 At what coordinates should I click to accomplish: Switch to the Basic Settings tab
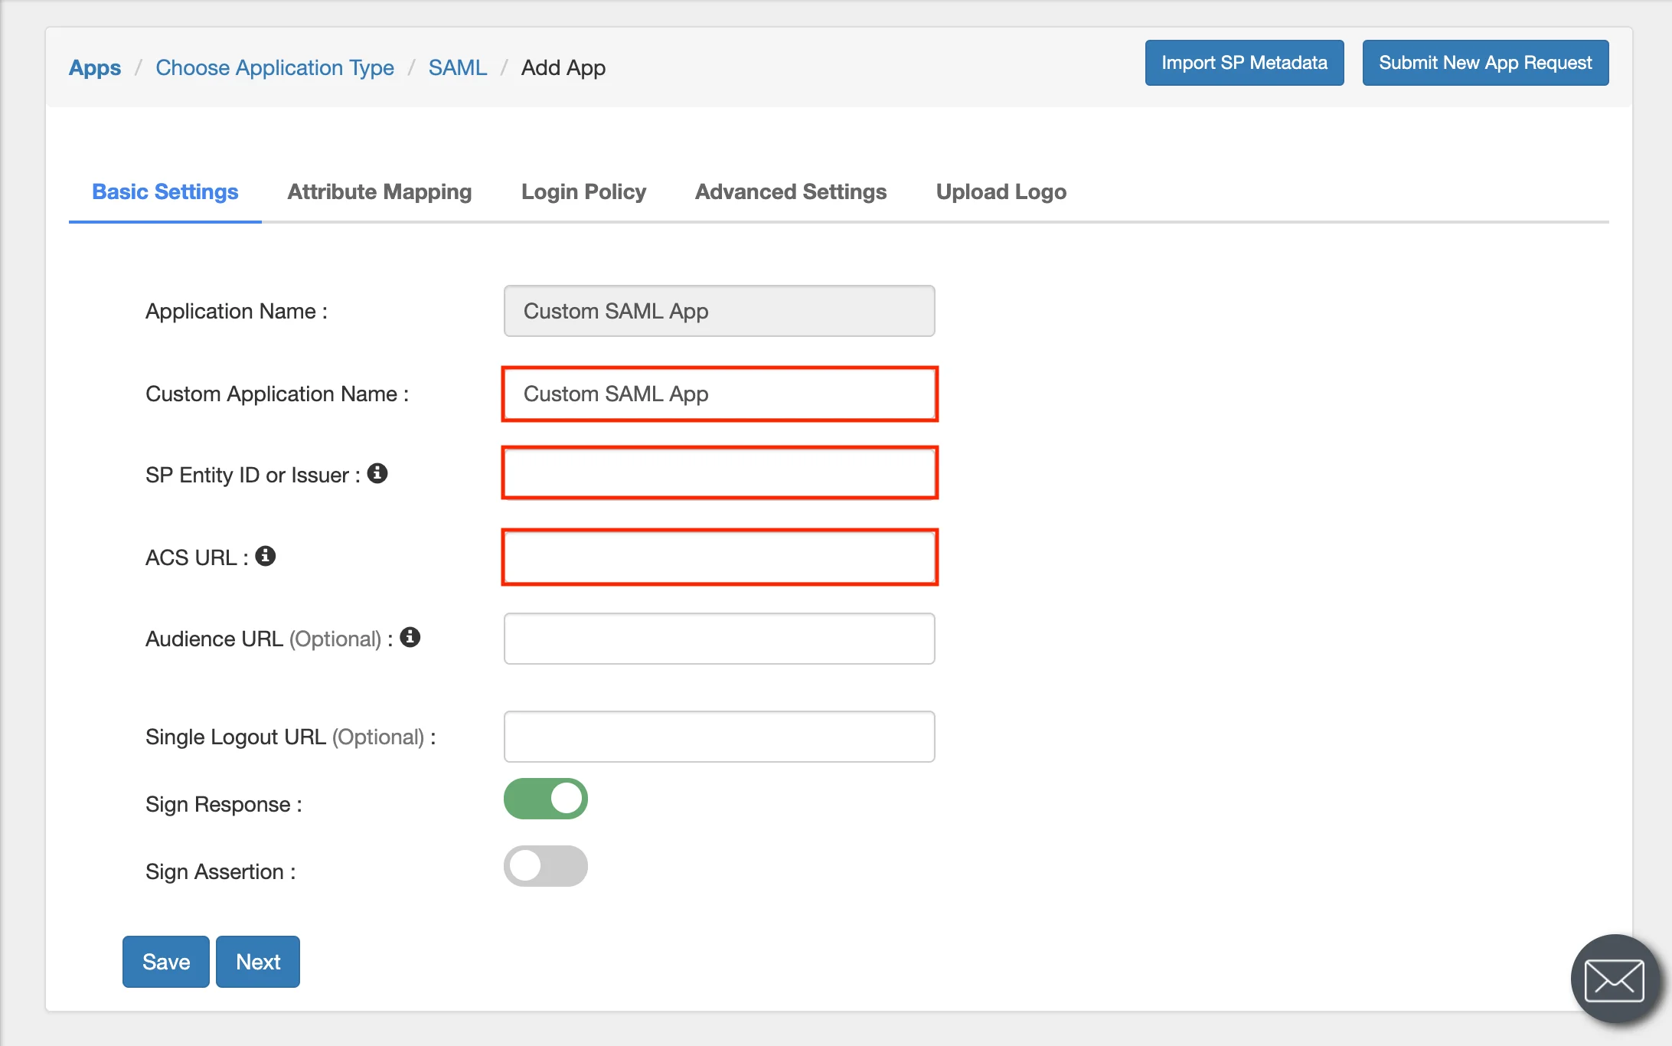(165, 191)
